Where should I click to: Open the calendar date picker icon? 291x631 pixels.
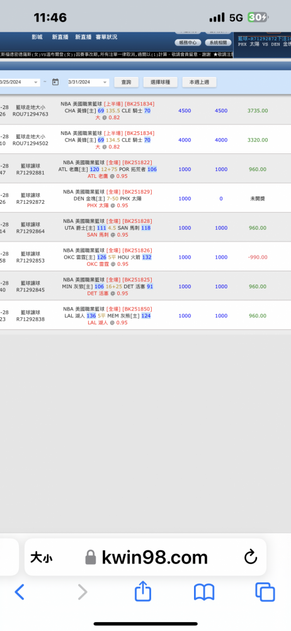point(55,82)
